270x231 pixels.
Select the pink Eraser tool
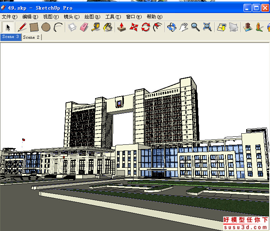pos(84,27)
